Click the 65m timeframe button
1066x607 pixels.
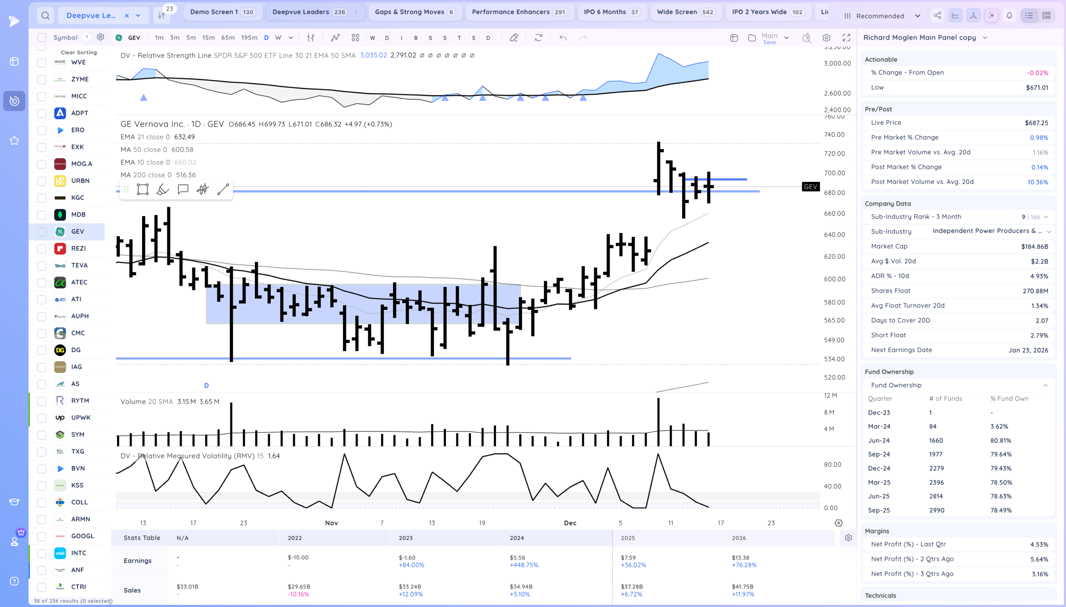[x=228, y=37]
